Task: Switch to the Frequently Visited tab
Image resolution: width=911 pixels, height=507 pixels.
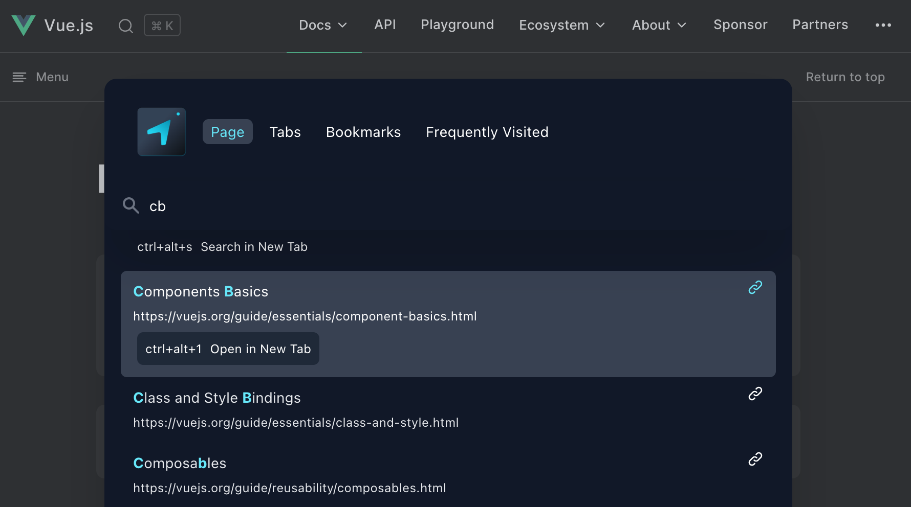Action: (x=487, y=132)
